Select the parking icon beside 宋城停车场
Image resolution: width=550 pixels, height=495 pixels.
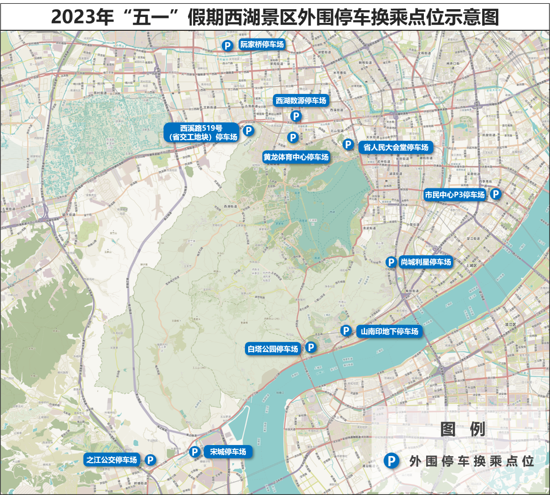194,452
